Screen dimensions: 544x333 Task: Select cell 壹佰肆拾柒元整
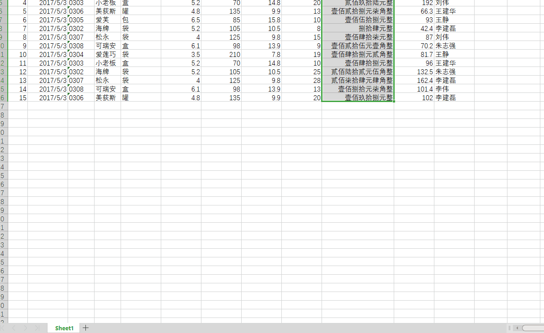point(358,37)
